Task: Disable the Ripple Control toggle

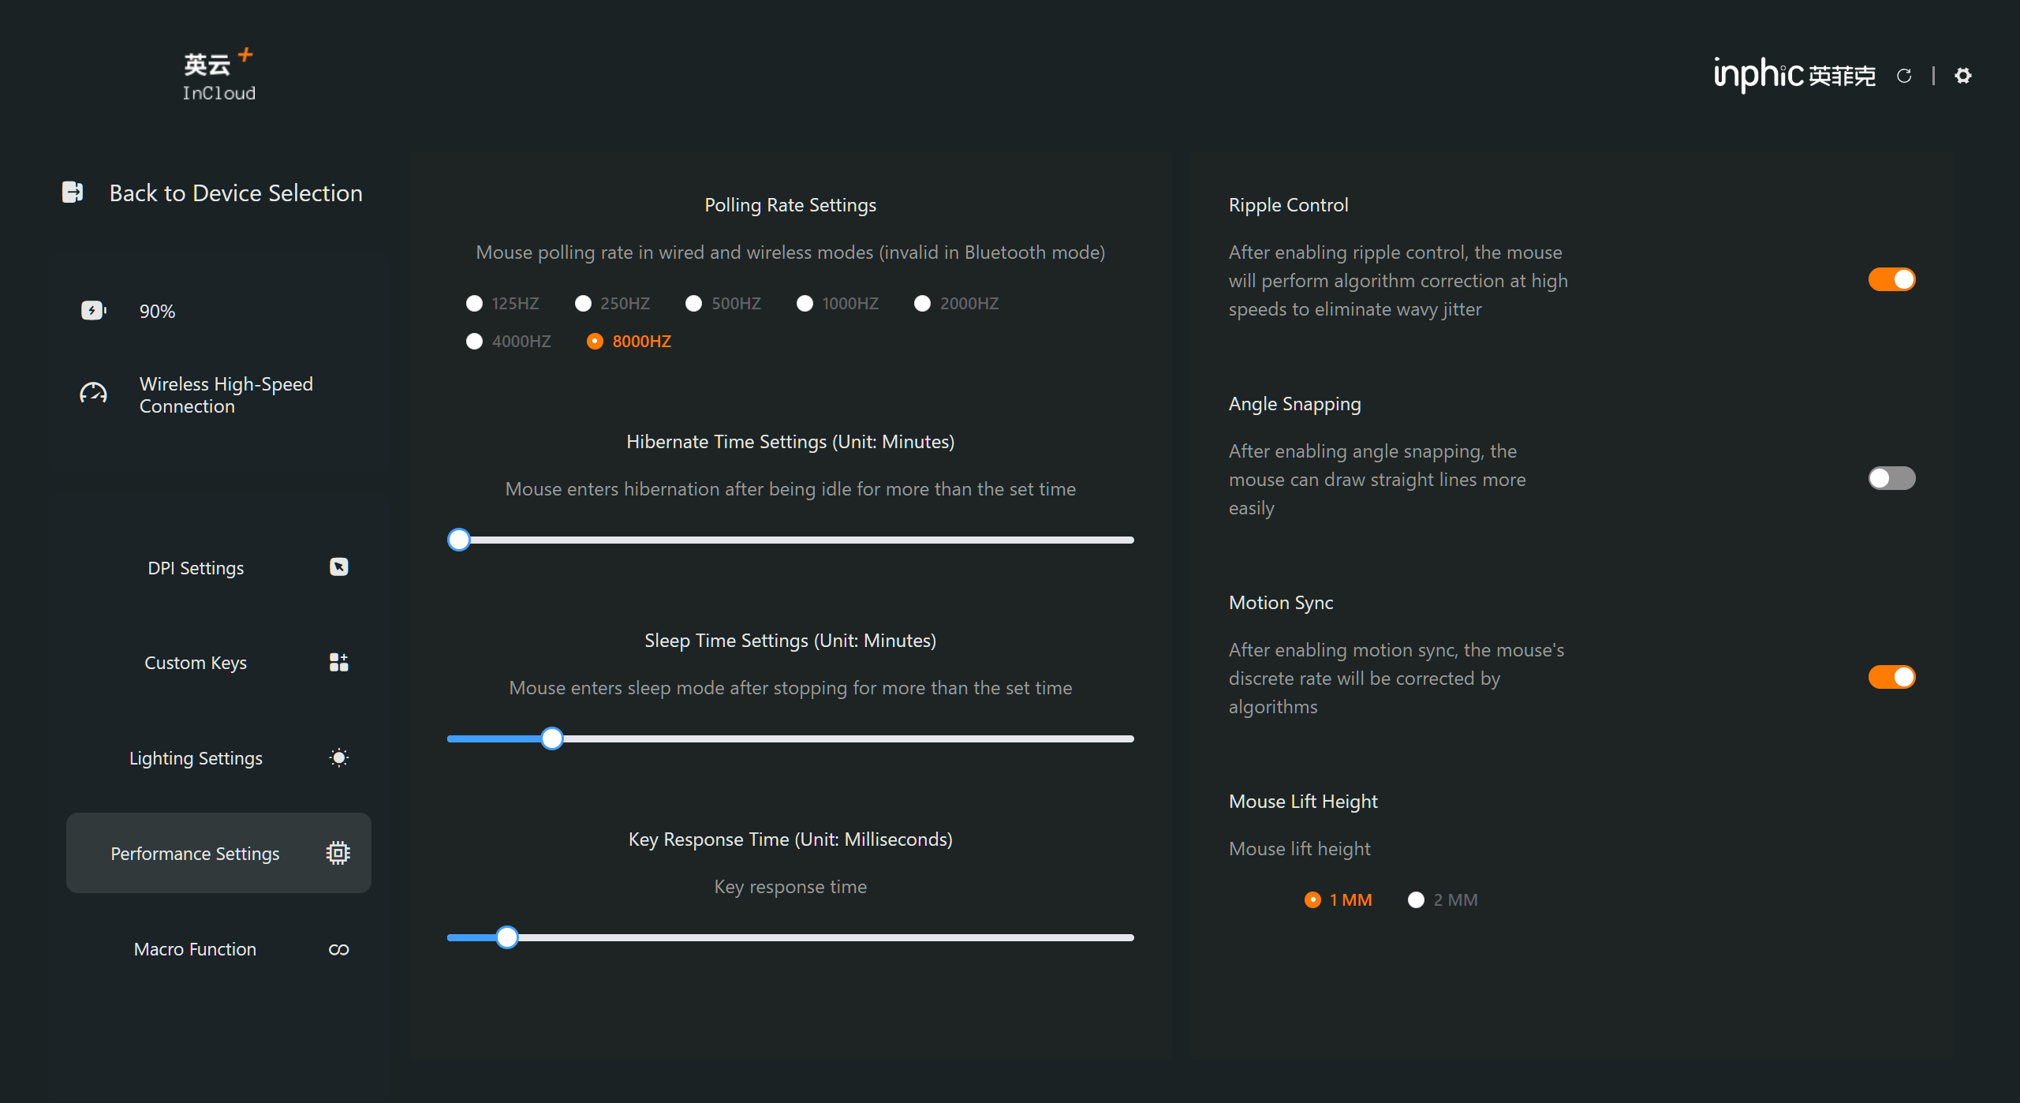Action: (1891, 280)
